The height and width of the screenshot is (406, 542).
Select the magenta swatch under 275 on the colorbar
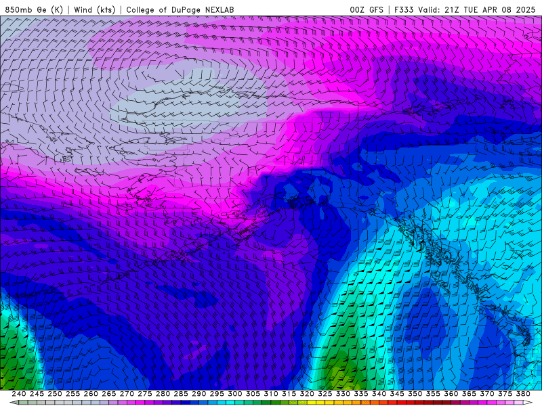[140, 403]
